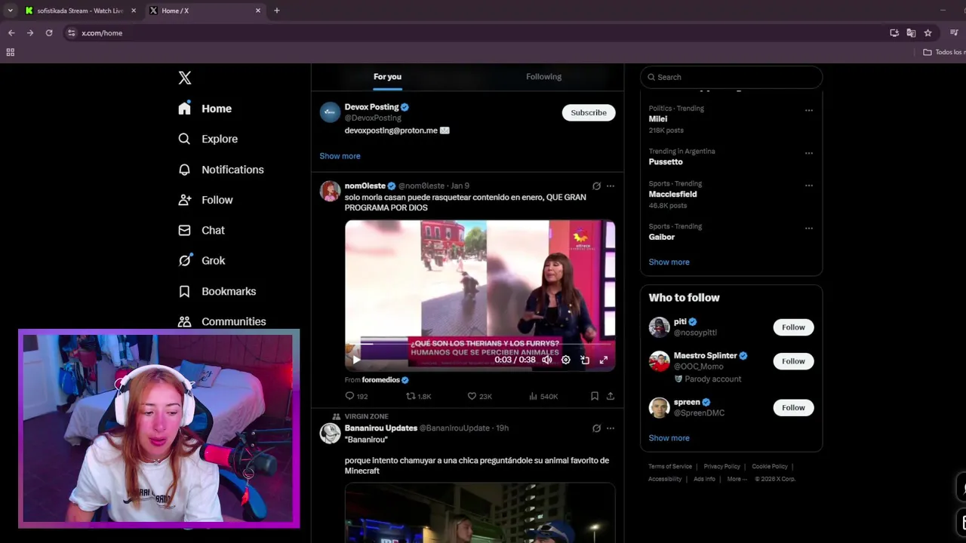Toggle picture-in-picture on video

coord(584,360)
